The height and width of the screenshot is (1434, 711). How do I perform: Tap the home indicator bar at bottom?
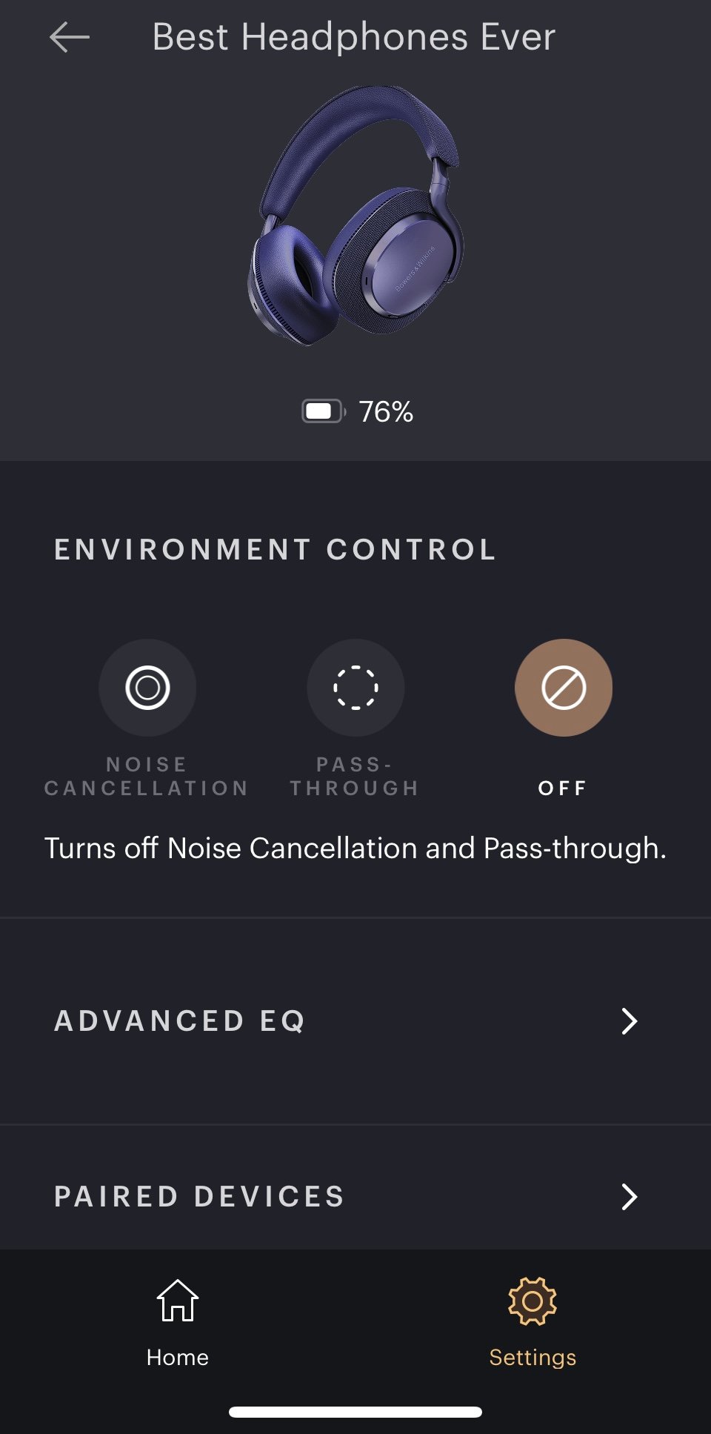tap(355, 1412)
